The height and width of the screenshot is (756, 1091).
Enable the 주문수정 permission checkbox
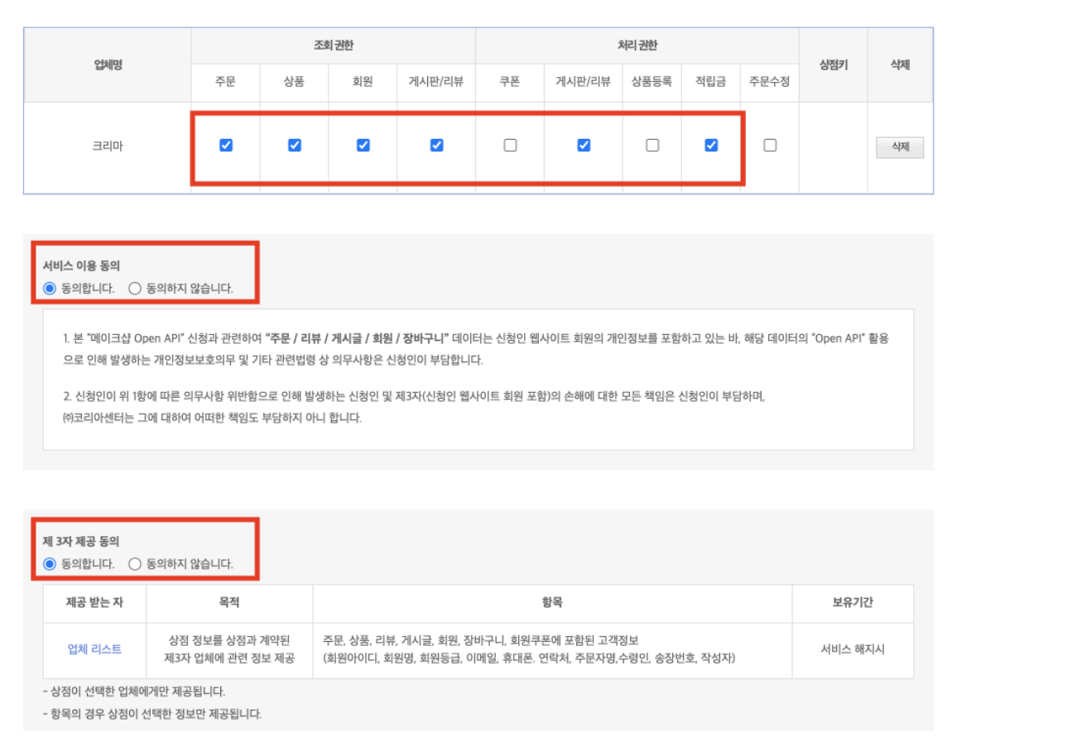click(x=770, y=146)
